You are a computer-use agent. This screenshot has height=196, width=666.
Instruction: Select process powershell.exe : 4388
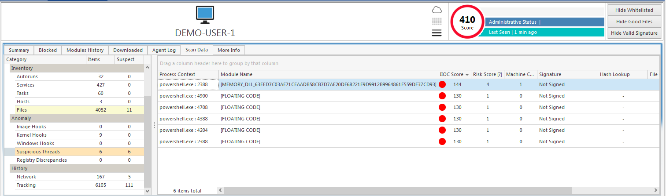click(188, 119)
